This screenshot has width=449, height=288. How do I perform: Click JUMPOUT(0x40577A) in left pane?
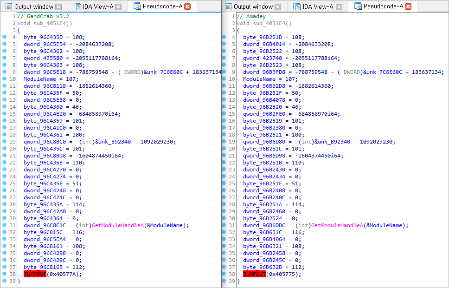(x=52, y=274)
